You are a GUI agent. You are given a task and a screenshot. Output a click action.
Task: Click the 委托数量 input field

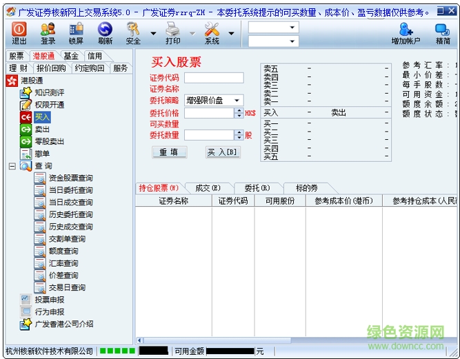click(x=209, y=135)
